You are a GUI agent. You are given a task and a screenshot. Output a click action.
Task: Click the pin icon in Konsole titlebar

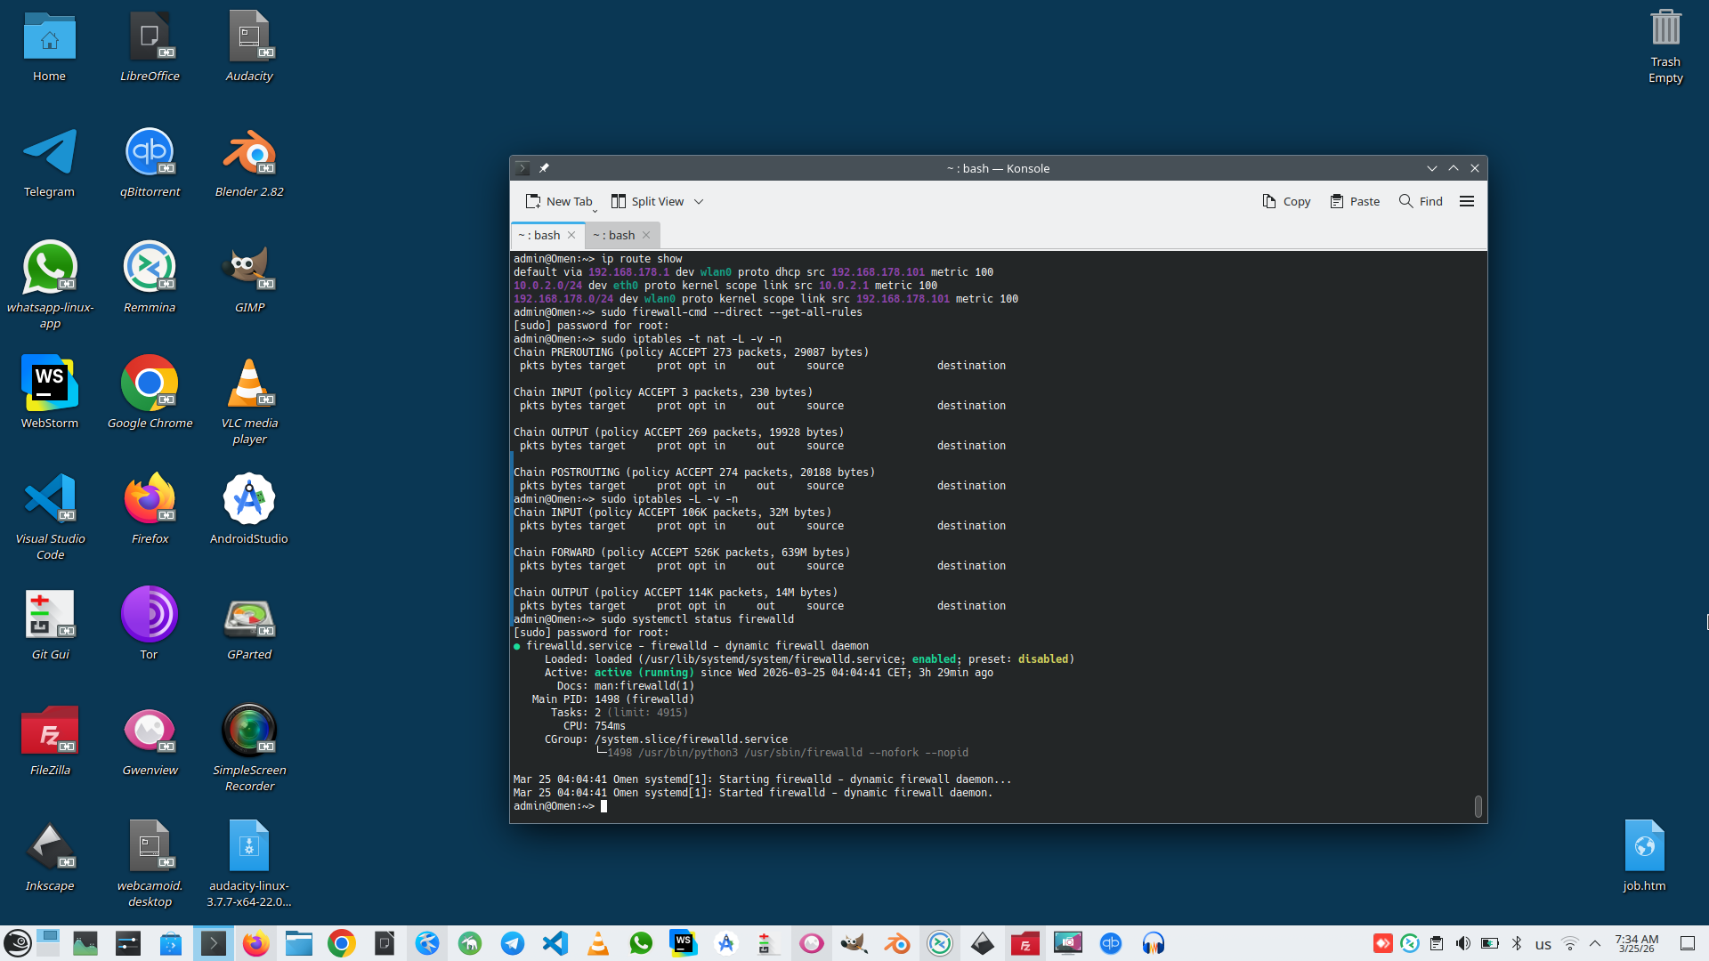point(544,168)
